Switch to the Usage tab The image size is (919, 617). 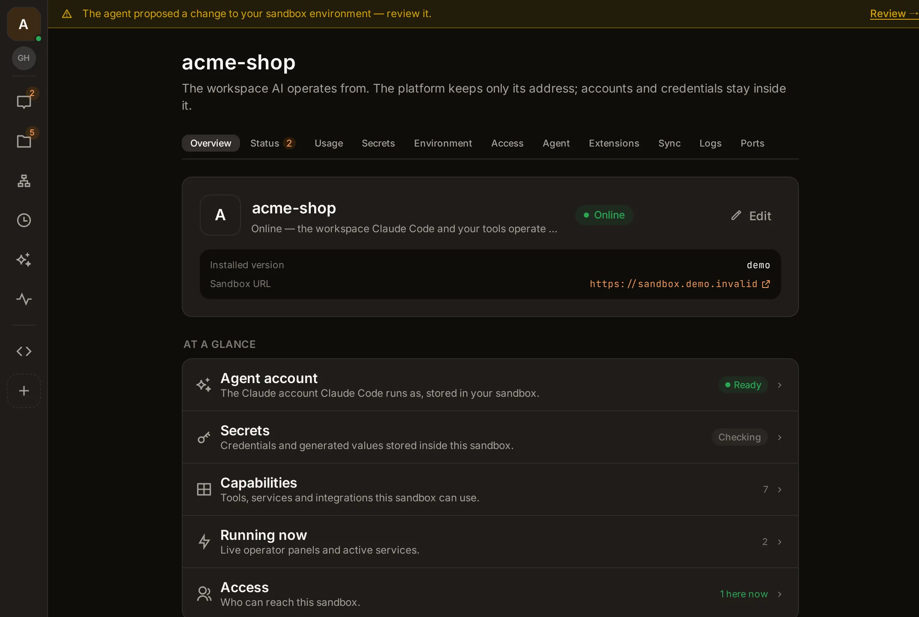click(x=329, y=143)
